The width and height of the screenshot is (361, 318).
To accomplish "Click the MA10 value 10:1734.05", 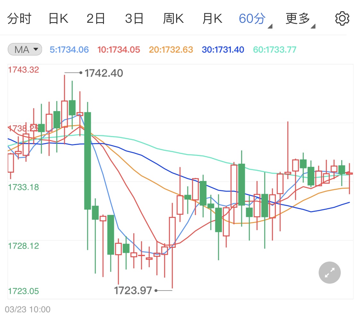I will tap(118, 49).
